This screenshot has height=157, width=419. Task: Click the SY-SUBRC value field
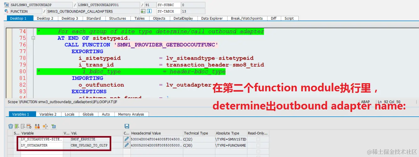[x=193, y=5]
